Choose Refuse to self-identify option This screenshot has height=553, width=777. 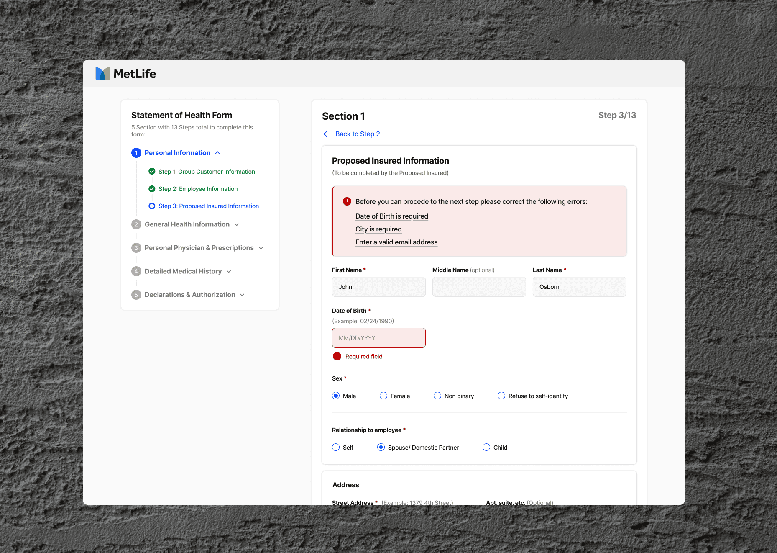(x=501, y=396)
